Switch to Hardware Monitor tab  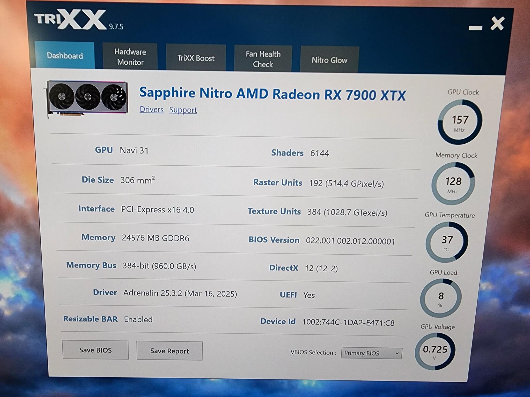130,57
